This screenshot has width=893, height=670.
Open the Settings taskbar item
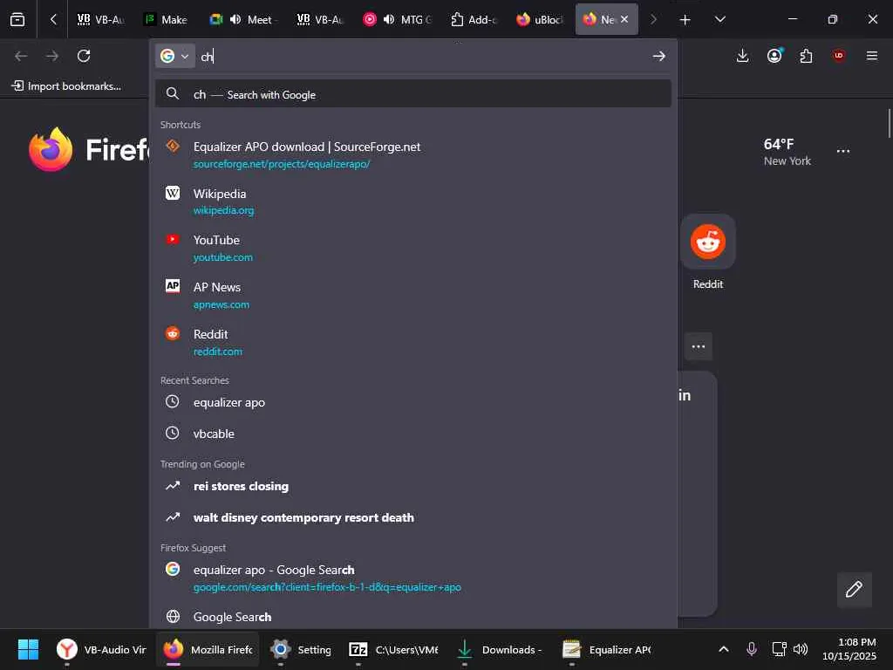(301, 649)
